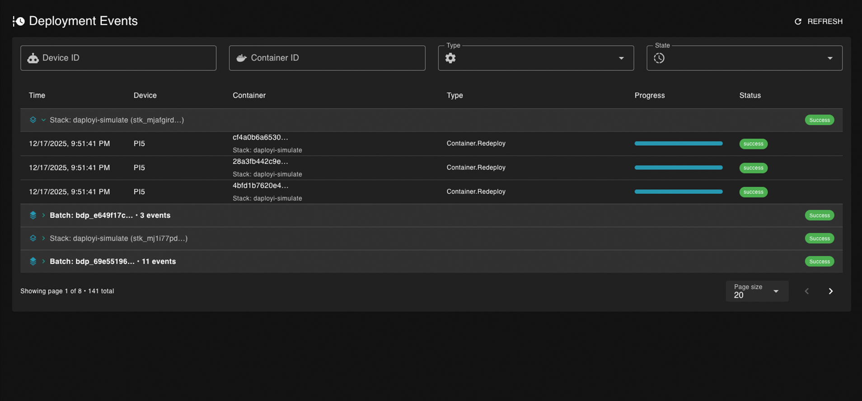Viewport: 862px width, 401px height.
Task: Select container ID 4bfd1b7620e4…
Action: (x=260, y=186)
